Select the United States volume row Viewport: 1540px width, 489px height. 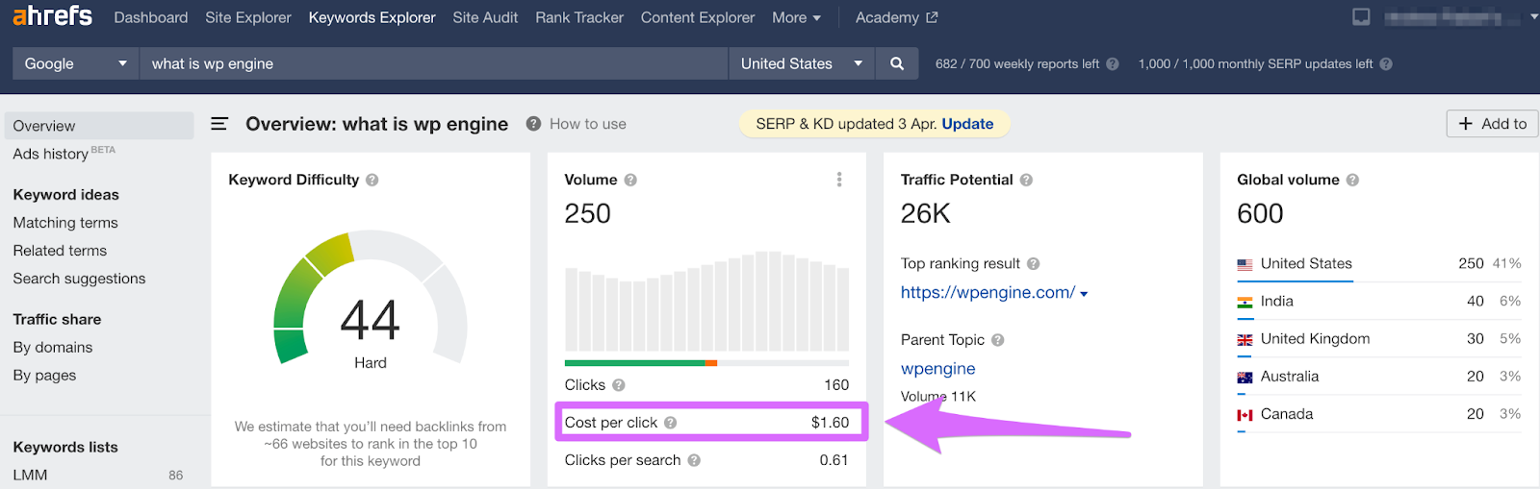(1379, 264)
